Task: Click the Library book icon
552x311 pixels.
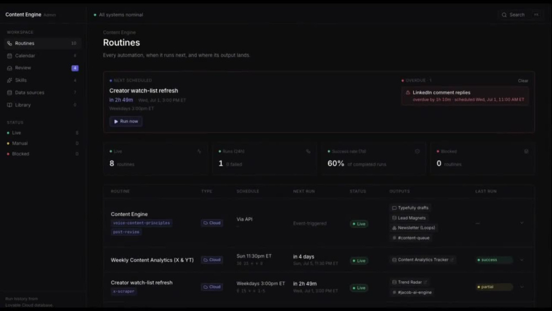Action: pyautogui.click(x=9, y=105)
